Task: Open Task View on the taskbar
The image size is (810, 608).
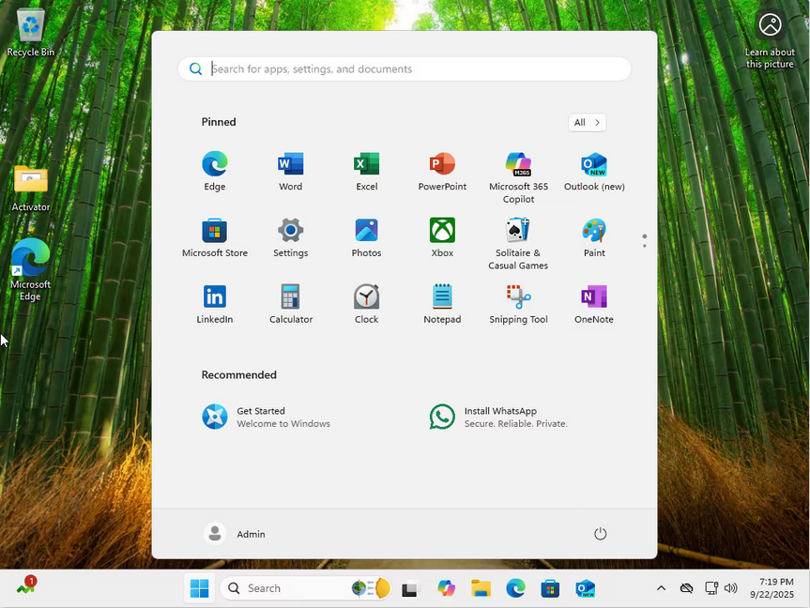Action: point(411,588)
